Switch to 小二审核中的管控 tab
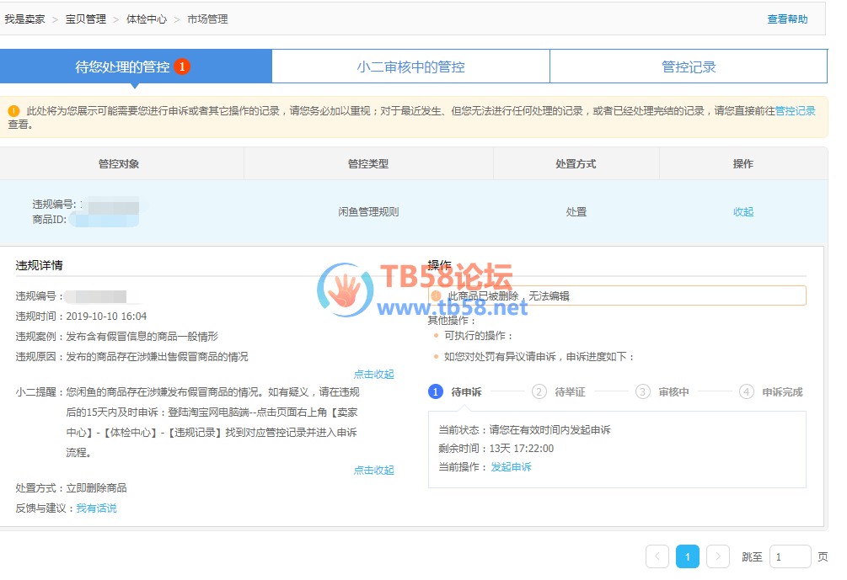 coord(410,67)
